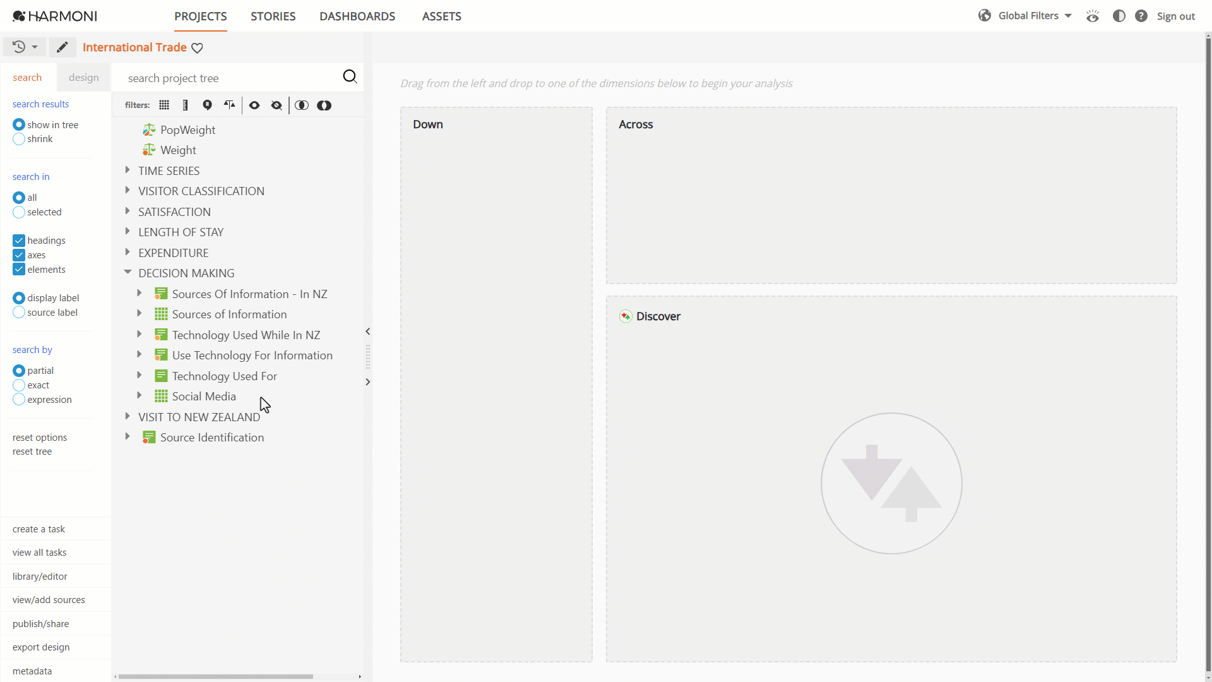The width and height of the screenshot is (1212, 682).
Task: Open help question mark icon
Action: coord(1141,16)
